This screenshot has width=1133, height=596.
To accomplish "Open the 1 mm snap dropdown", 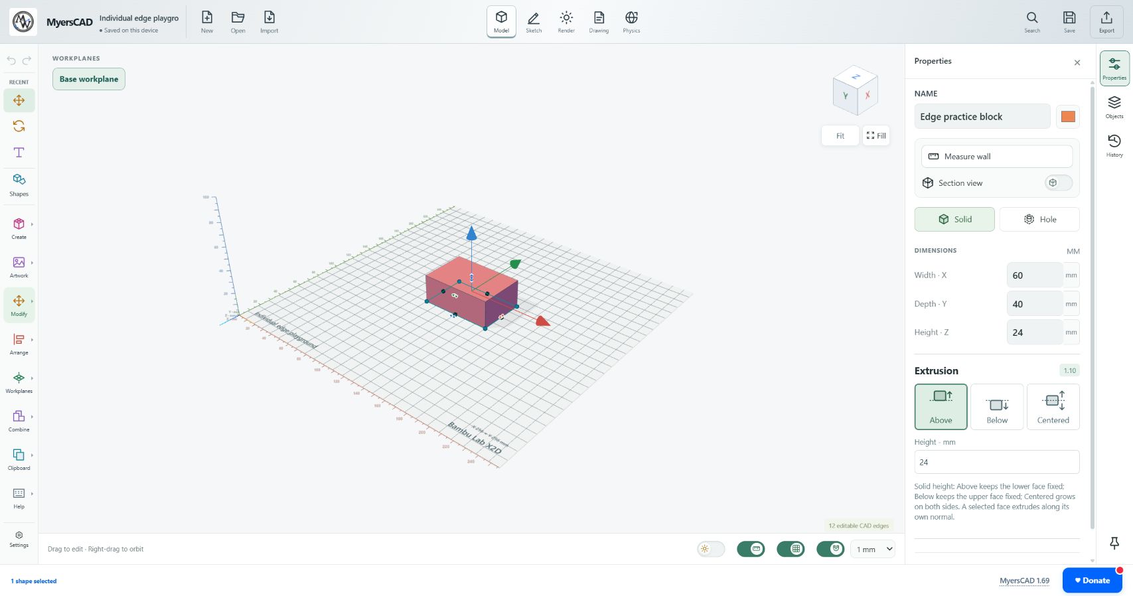I will 873,549.
